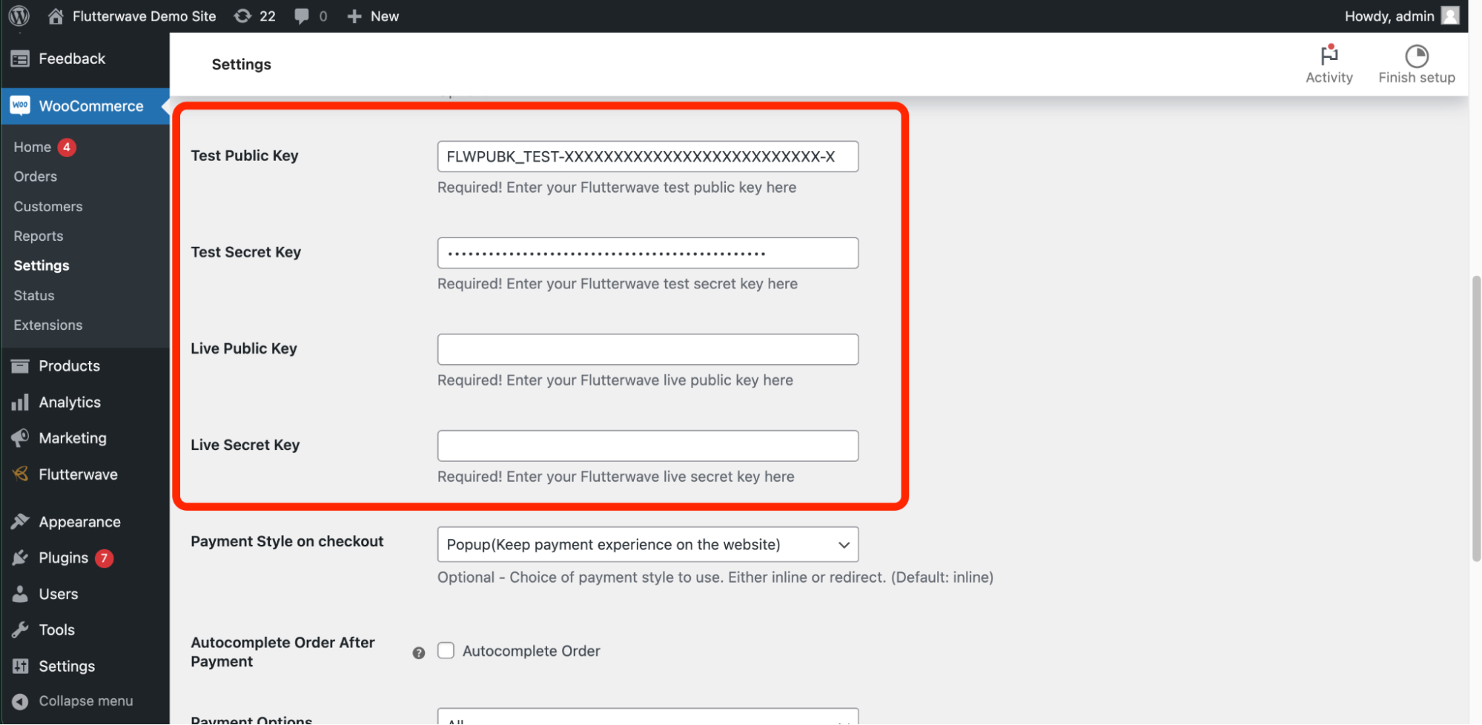Open the WordPress Settings sliders icon
1482x725 pixels.
20,666
